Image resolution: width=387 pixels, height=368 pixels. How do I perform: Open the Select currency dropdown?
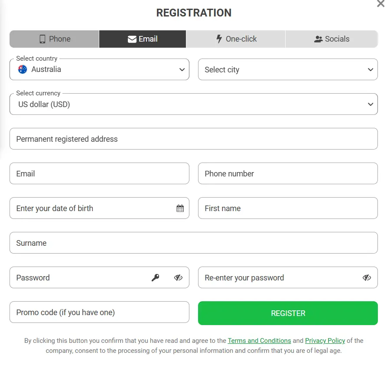click(x=193, y=104)
